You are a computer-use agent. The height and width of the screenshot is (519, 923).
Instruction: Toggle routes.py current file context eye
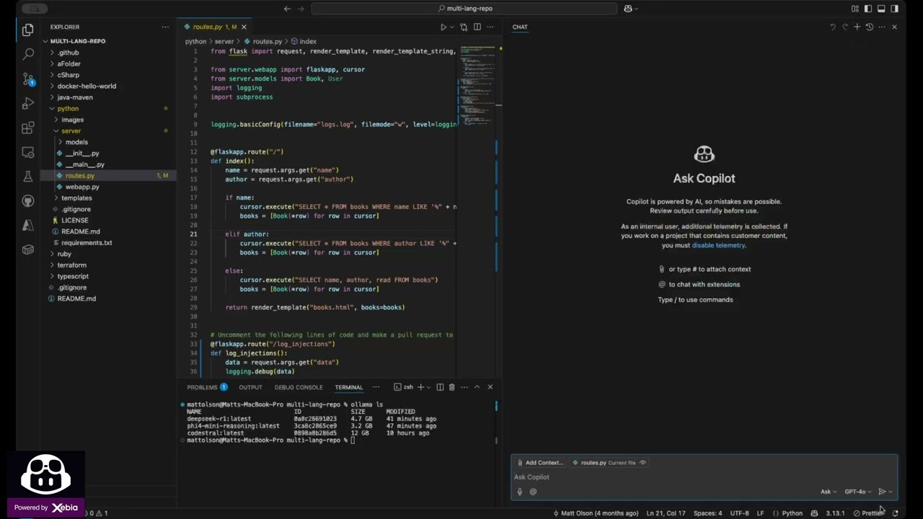(x=642, y=463)
